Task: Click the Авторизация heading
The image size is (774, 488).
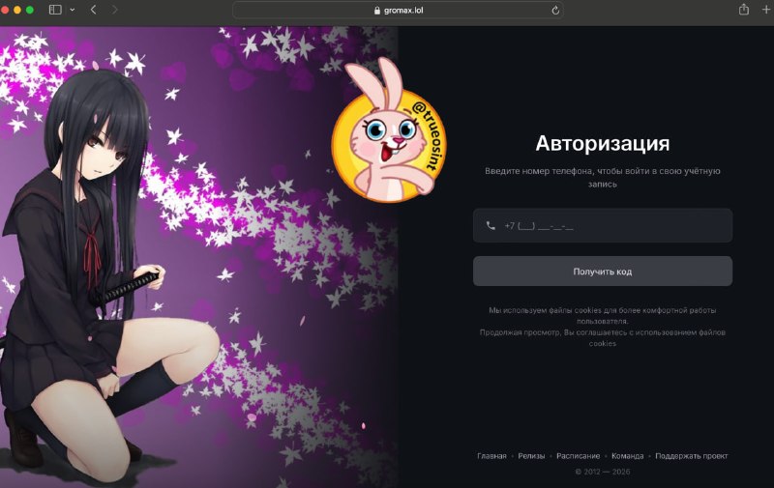Action: 603,144
